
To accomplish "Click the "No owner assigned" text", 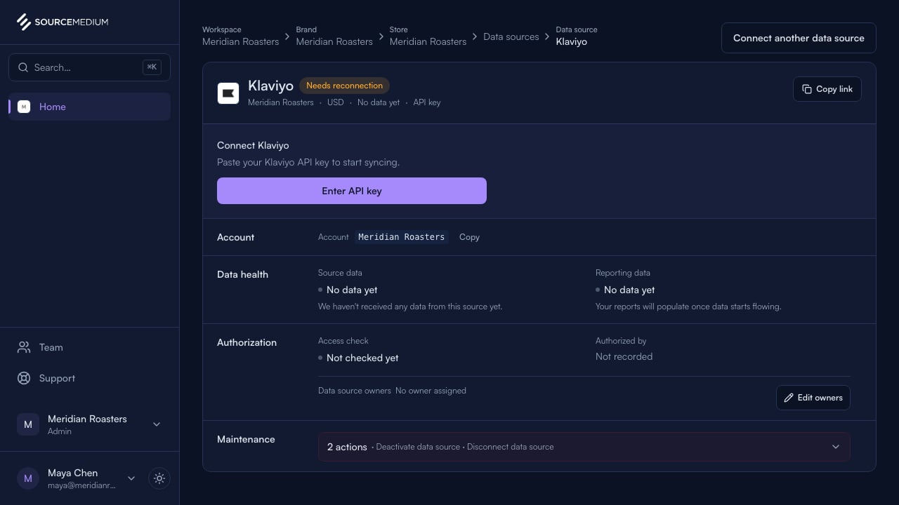I will coord(431,391).
